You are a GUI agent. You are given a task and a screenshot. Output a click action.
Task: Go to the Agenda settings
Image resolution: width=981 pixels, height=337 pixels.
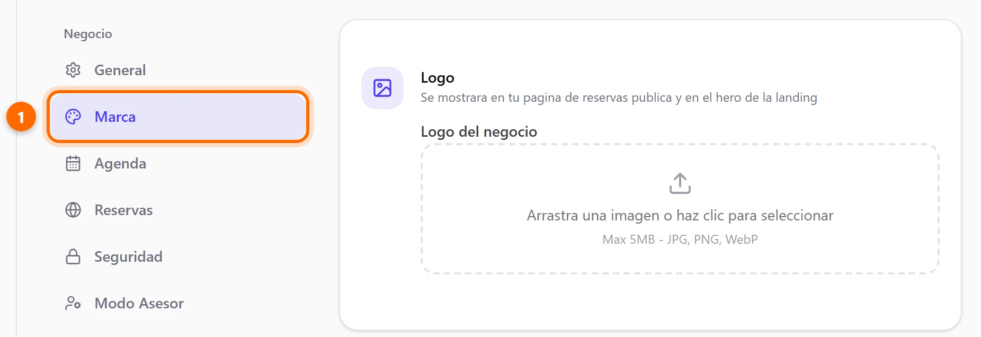tap(178, 163)
